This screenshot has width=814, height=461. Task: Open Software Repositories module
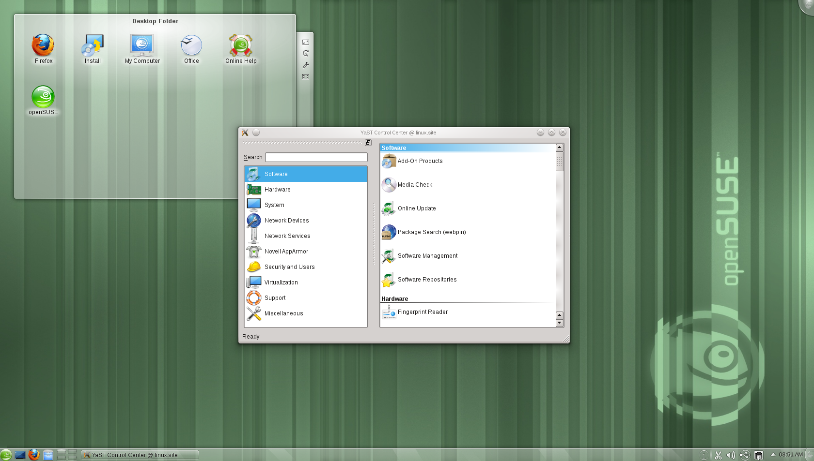pos(426,280)
